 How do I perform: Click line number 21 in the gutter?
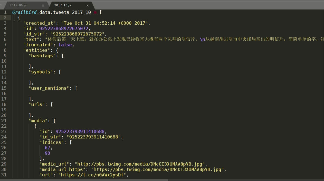click(x=4, y=121)
